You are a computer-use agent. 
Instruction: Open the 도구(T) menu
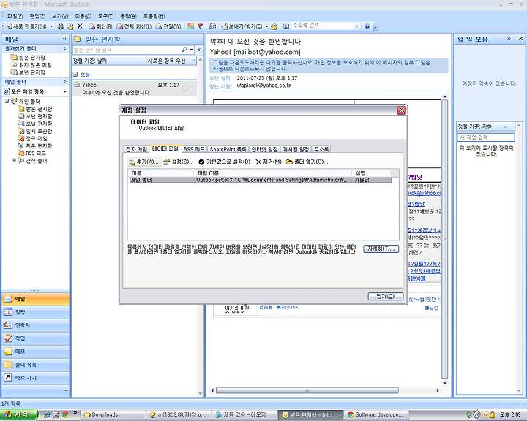pos(105,16)
